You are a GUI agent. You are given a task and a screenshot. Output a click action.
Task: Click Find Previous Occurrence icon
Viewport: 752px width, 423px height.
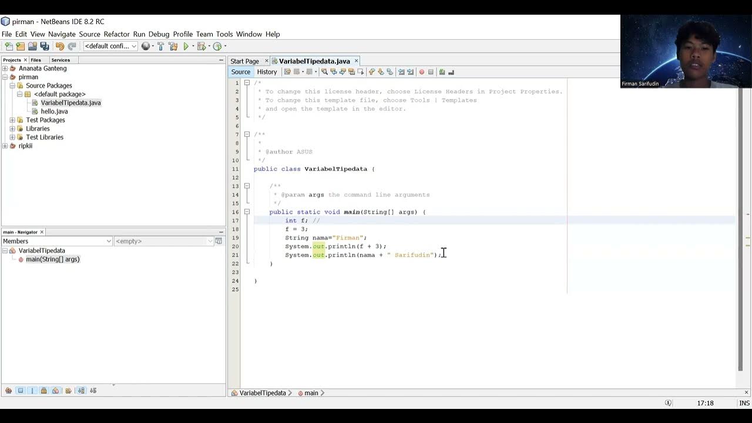tap(334, 72)
